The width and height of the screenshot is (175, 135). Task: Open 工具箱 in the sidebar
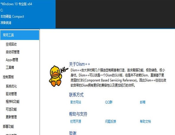(x=10, y=67)
